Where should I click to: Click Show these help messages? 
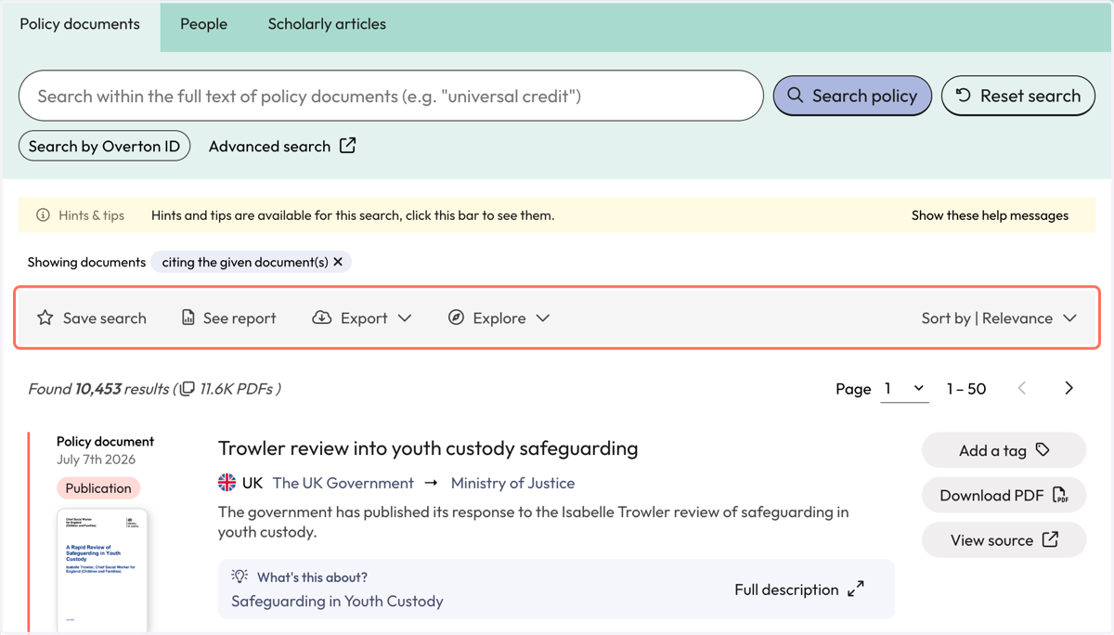pyautogui.click(x=990, y=215)
